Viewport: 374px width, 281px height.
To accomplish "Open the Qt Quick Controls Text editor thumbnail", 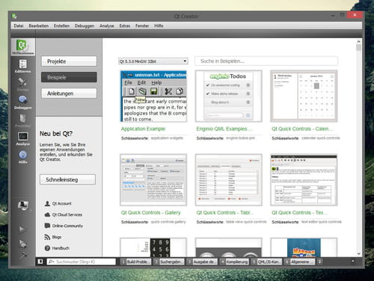I will point(304,180).
